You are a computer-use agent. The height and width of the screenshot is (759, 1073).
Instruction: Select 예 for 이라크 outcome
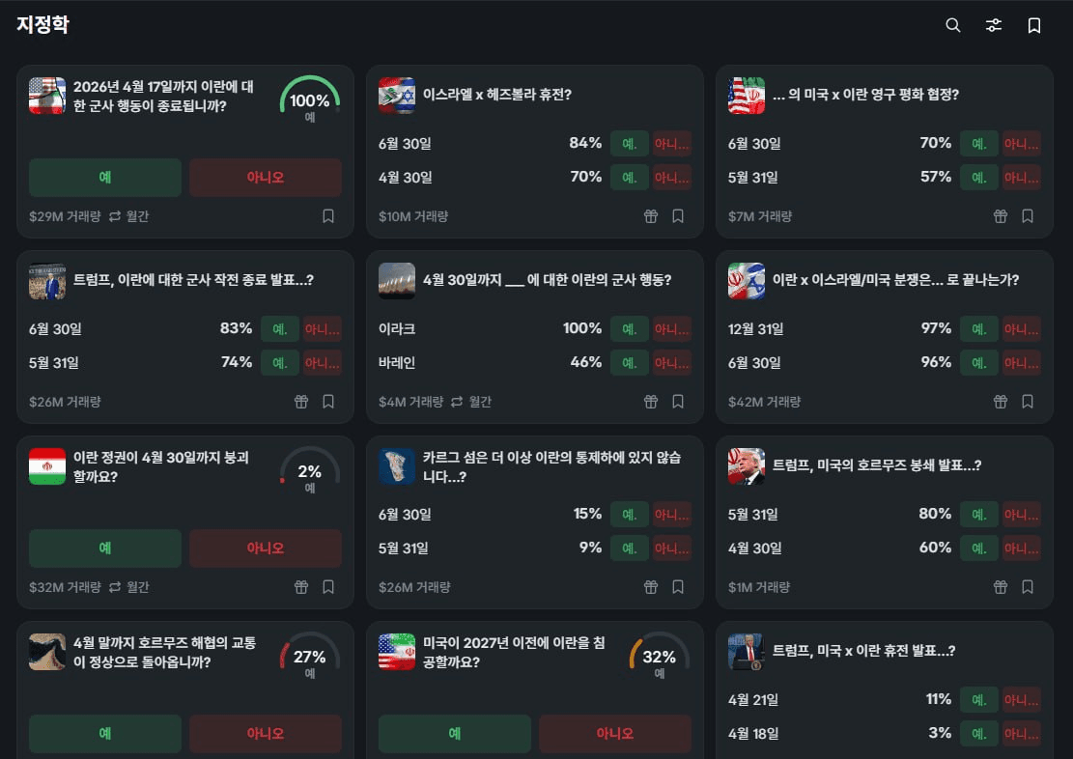tap(630, 329)
